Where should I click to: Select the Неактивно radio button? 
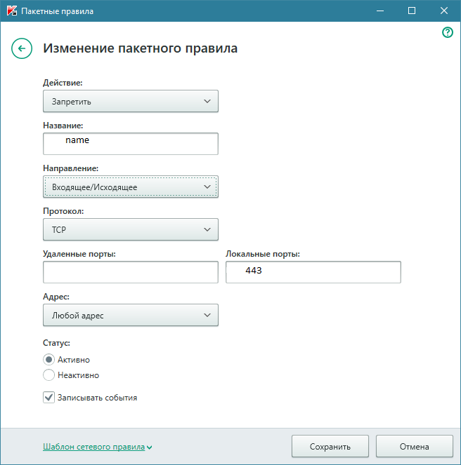(x=49, y=375)
